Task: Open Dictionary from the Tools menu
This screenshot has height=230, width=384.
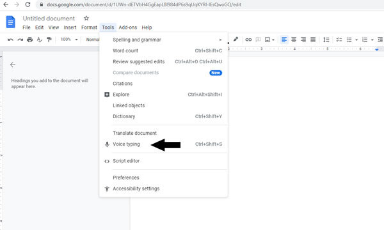Action: coord(164,116)
